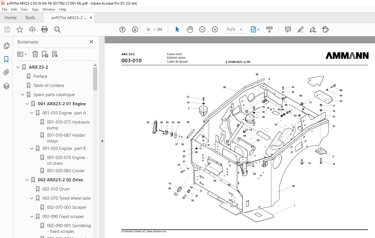The width and height of the screenshot is (375, 238).
Task: Open the Layers panel icon
Action: pyautogui.click(x=6, y=86)
